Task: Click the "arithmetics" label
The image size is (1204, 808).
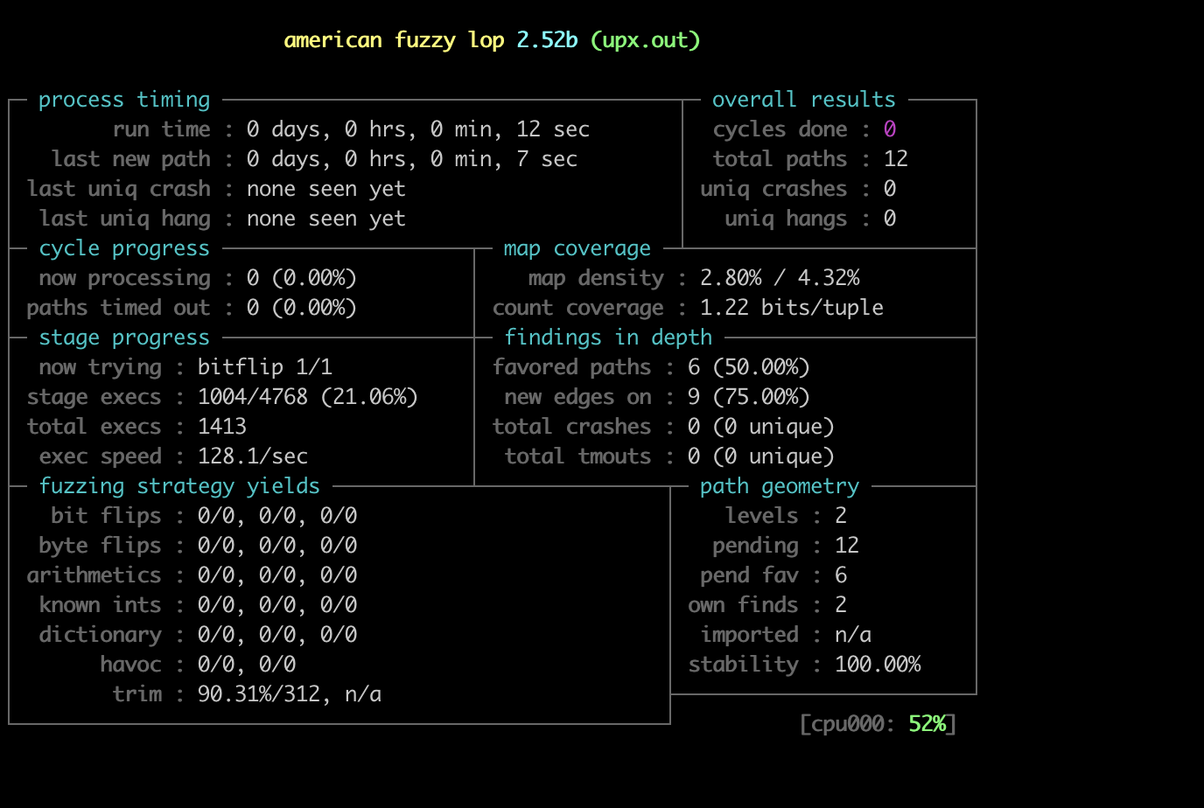Action: (94, 575)
